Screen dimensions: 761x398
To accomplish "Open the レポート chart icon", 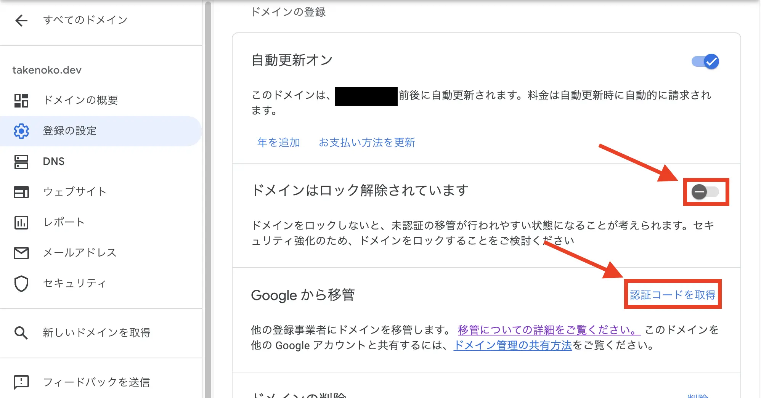I will point(22,222).
